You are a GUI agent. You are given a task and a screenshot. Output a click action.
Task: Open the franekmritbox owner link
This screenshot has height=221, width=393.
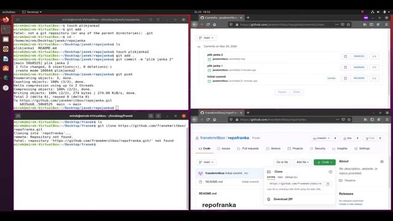(x=212, y=138)
